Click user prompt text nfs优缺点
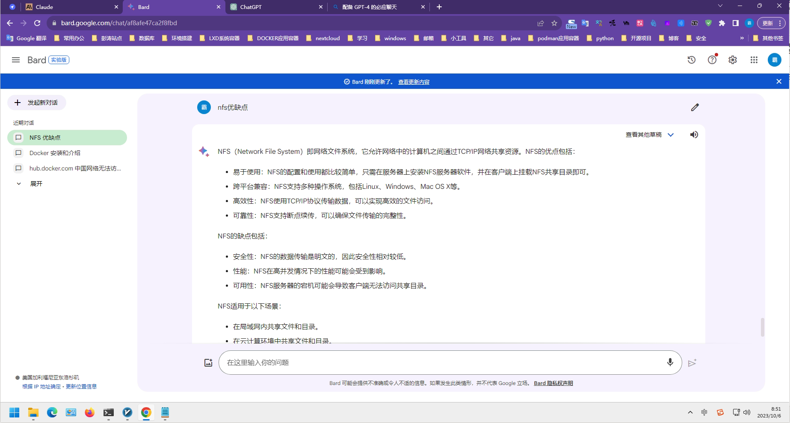This screenshot has width=790, height=423. pos(233,107)
